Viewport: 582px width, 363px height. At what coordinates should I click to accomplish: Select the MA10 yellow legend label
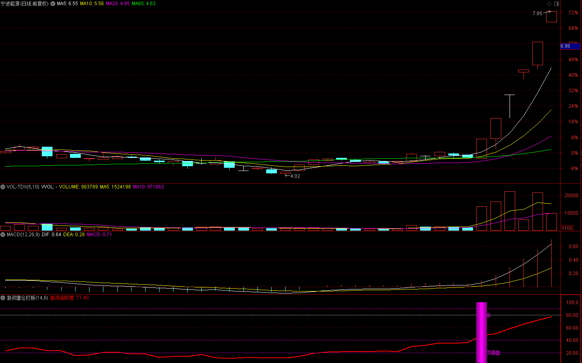[91, 4]
